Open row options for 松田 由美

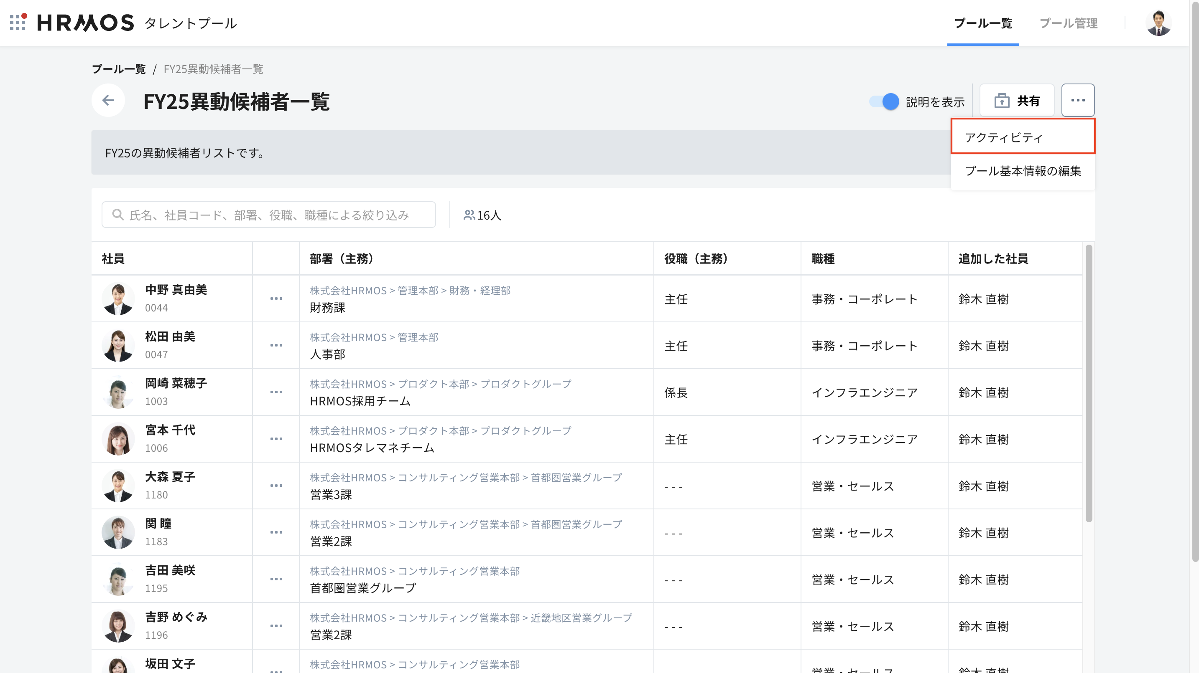(x=276, y=345)
